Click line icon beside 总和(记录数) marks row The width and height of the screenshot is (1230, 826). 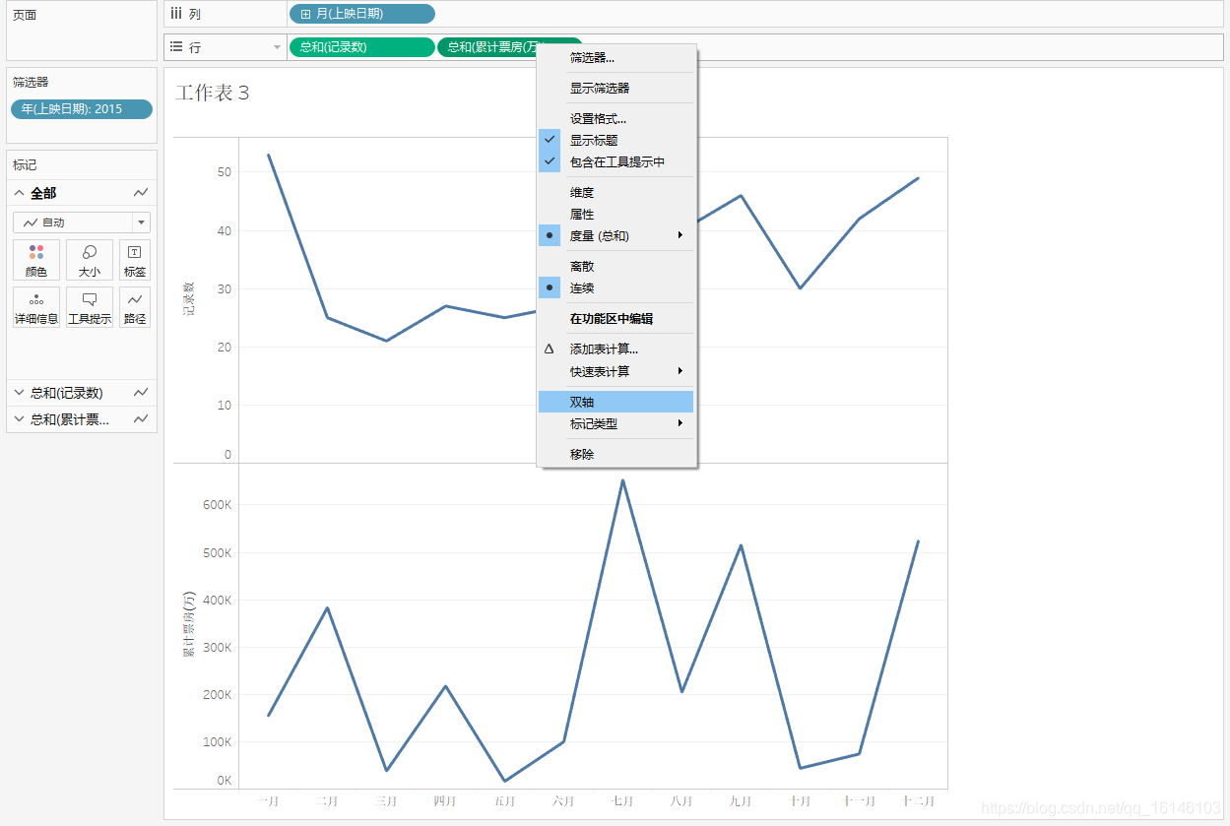tap(142, 393)
